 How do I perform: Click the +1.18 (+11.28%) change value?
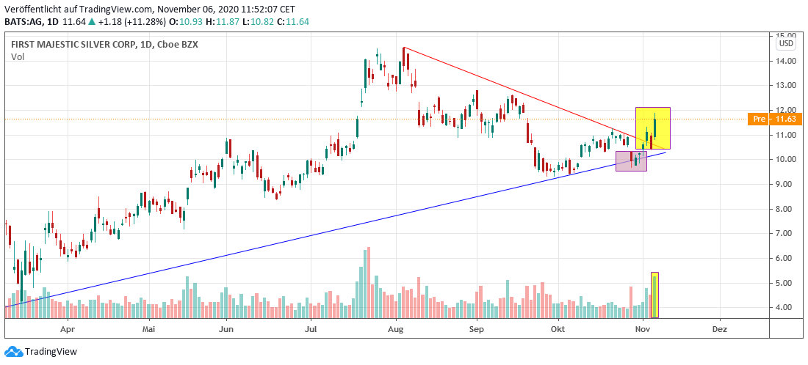point(132,22)
